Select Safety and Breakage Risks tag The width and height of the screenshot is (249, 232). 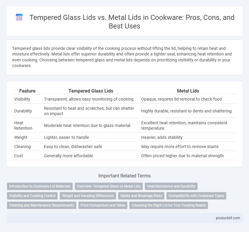(141, 196)
